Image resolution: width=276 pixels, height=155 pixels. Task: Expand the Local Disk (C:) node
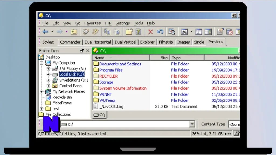click(x=48, y=75)
